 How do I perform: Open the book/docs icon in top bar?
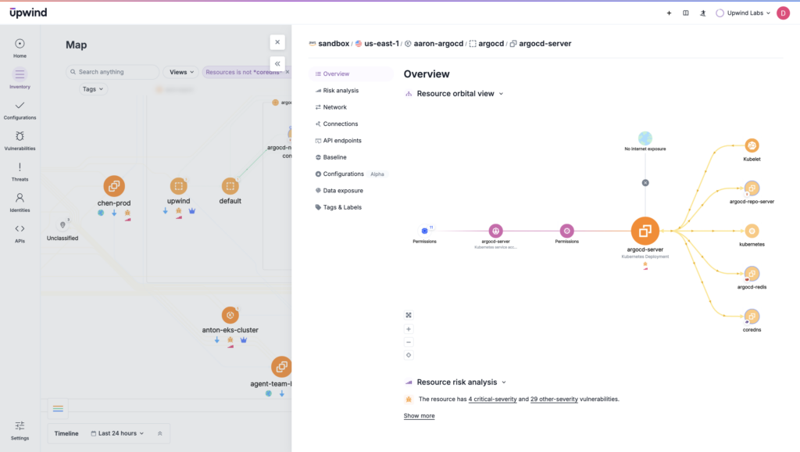click(686, 13)
